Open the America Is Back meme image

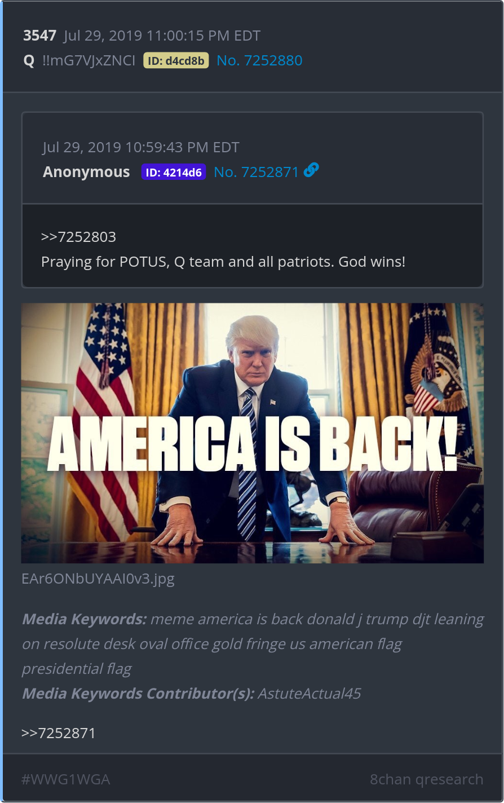[x=253, y=433]
